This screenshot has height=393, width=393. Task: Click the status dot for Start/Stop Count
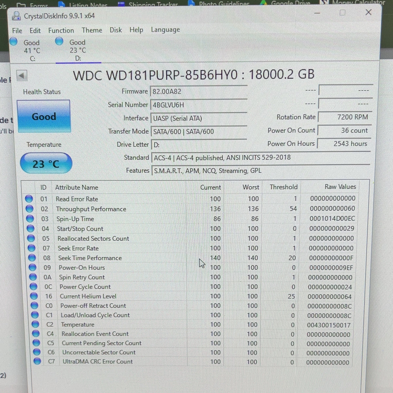pyautogui.click(x=31, y=228)
